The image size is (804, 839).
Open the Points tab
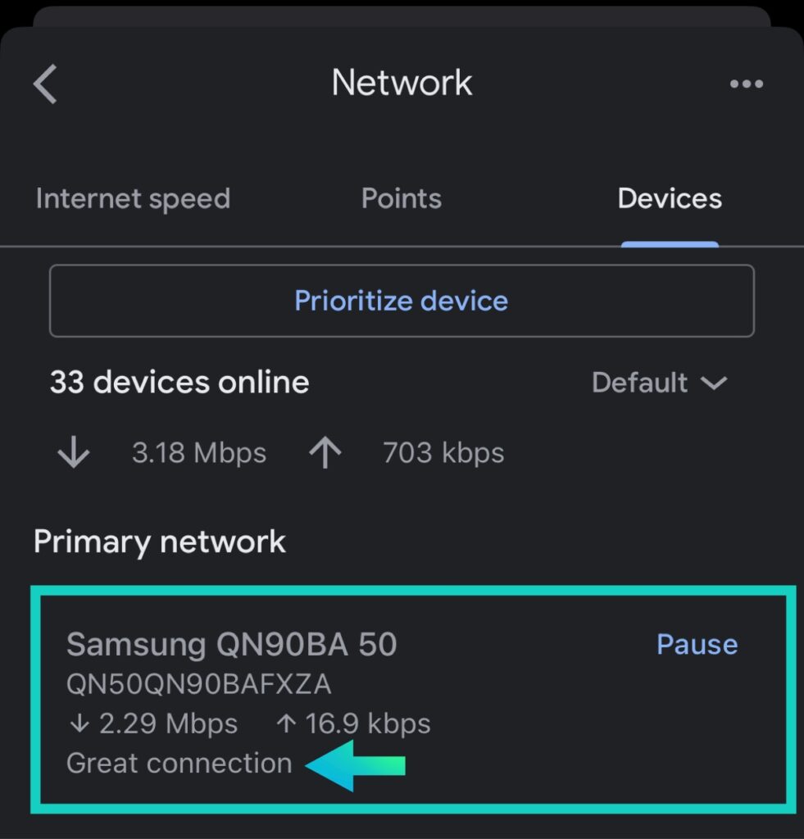pos(401,199)
